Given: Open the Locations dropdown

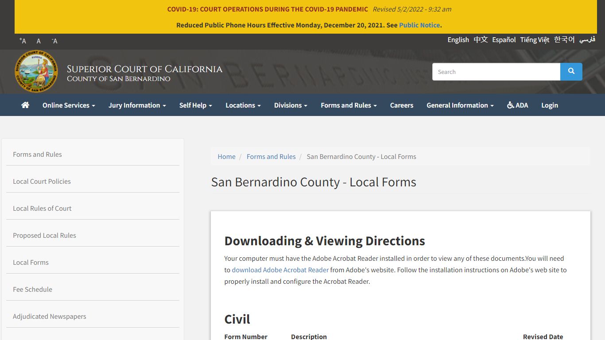Looking at the screenshot, I should [243, 105].
